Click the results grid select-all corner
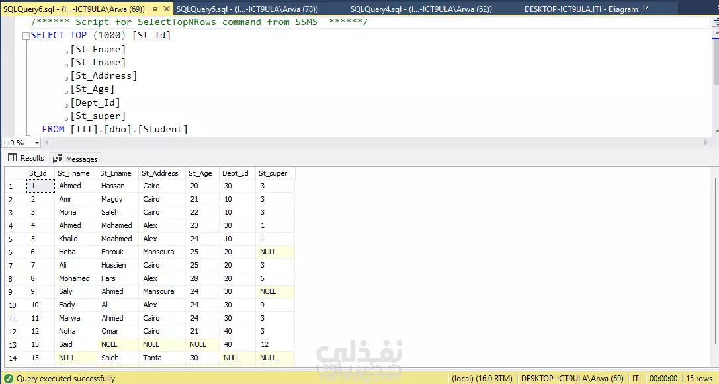This screenshot has height=384, width=719. (x=15, y=173)
